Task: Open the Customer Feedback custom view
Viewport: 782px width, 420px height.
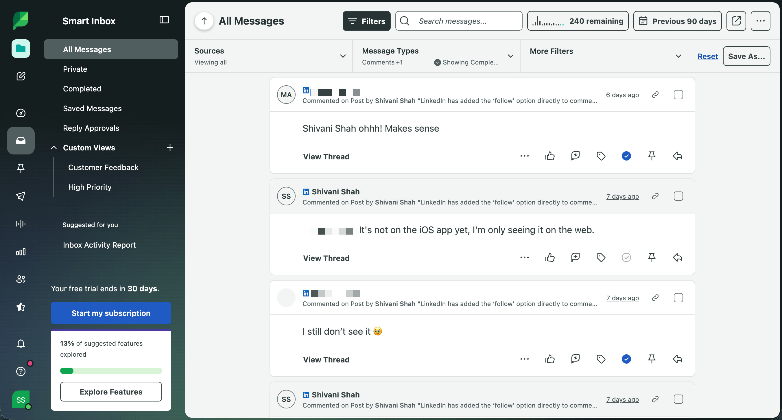Action: 103,167
